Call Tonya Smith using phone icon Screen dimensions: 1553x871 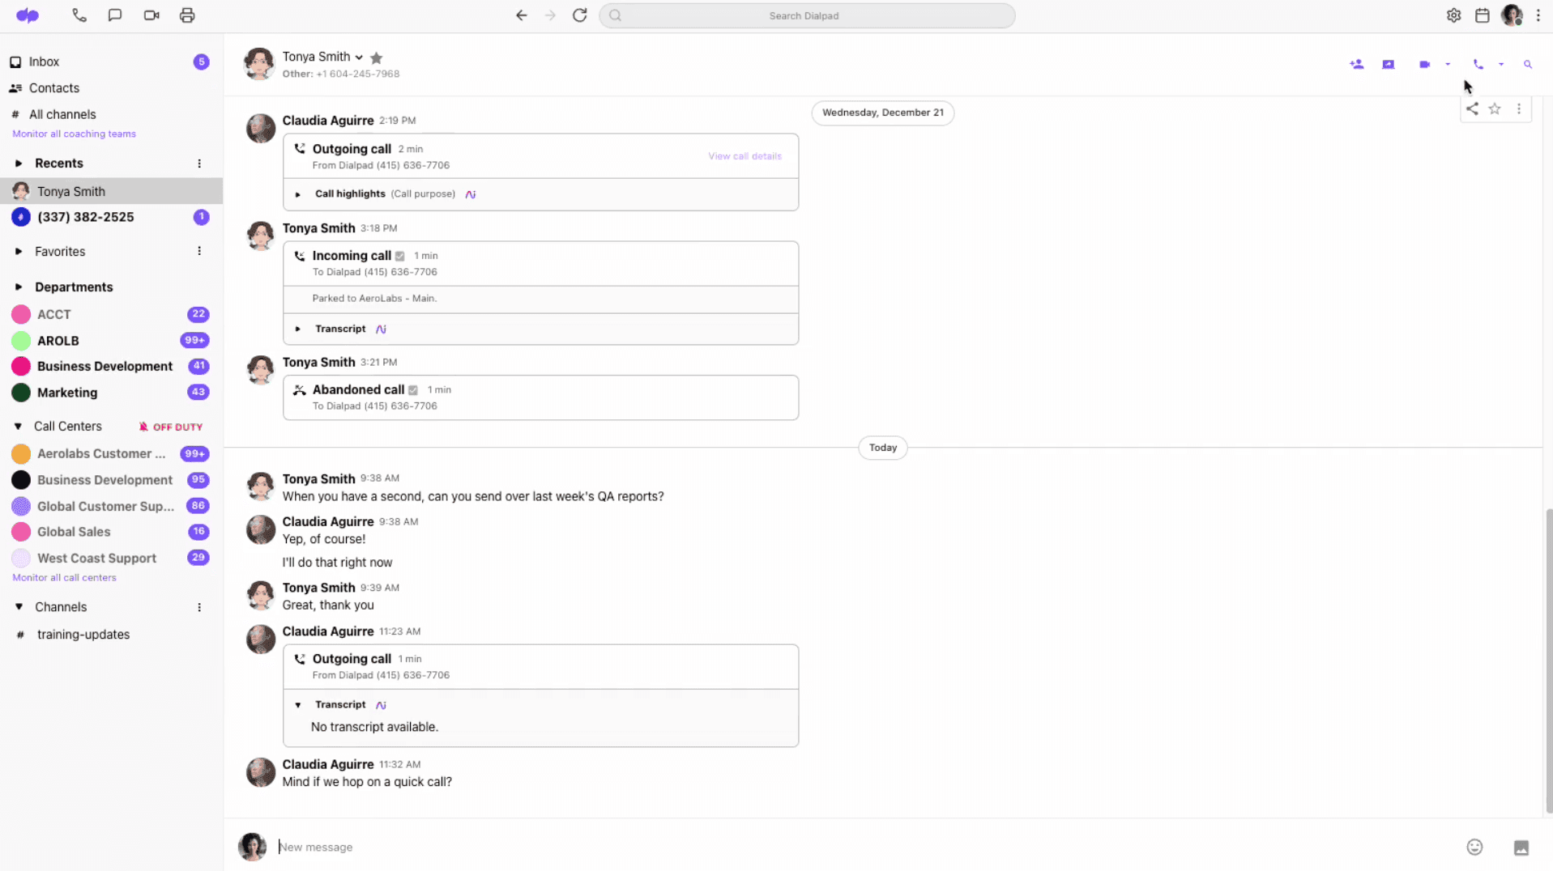click(1478, 64)
